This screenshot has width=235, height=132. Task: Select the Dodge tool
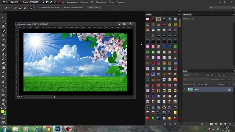[x=3, y=77]
